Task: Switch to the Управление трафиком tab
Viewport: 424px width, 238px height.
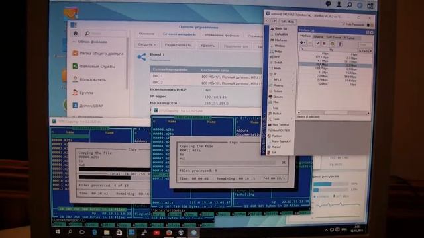Action: coord(222,35)
